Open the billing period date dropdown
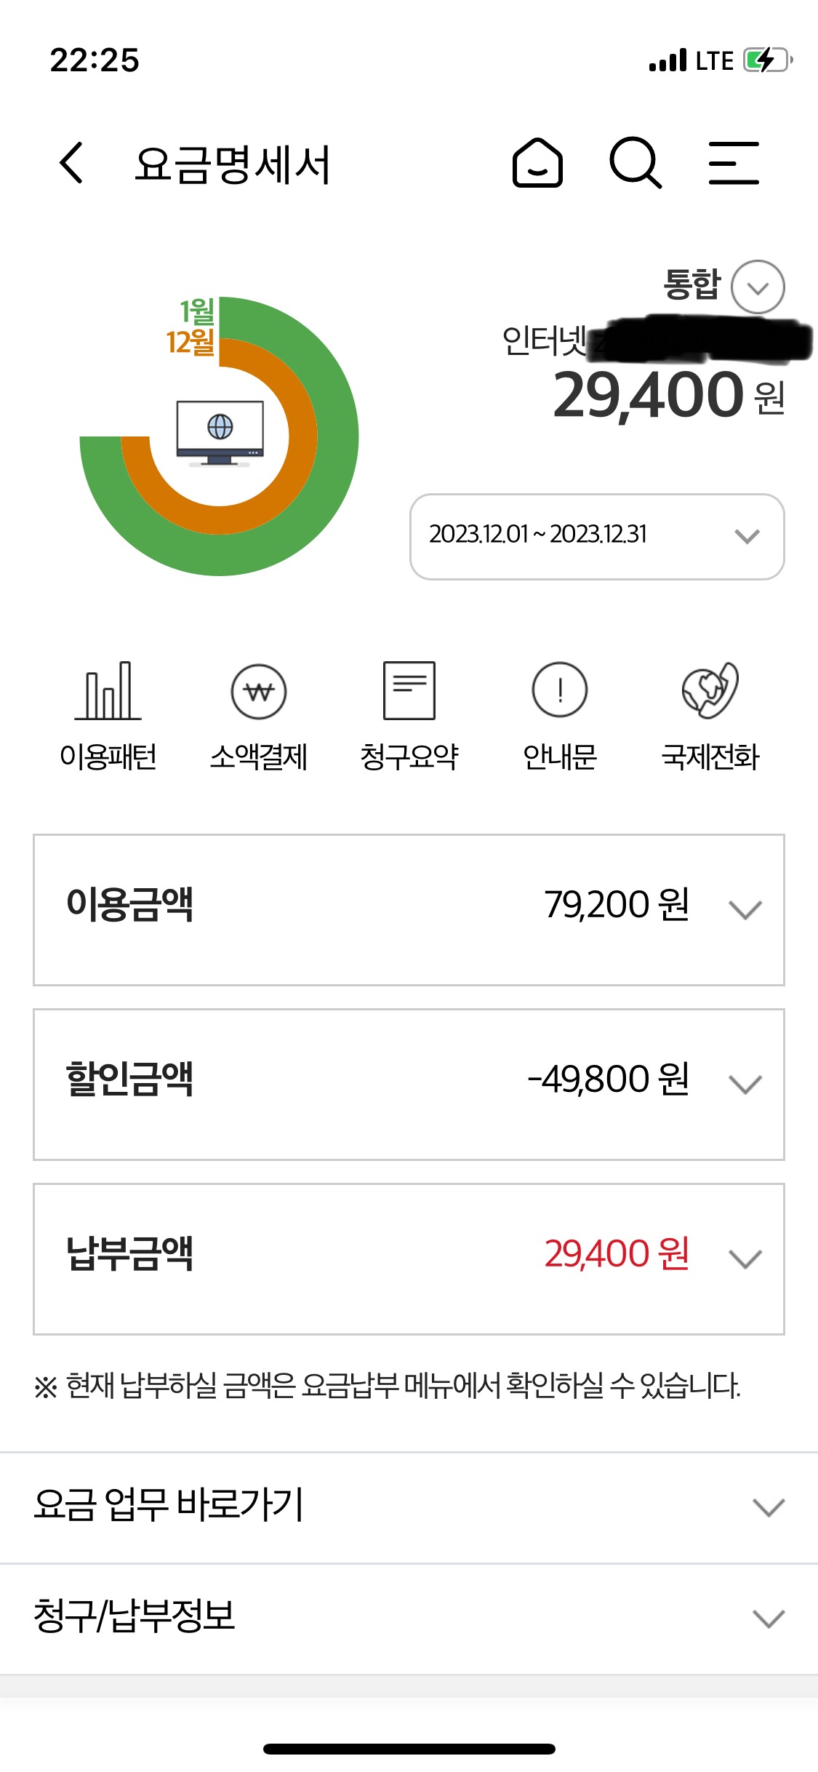 pyautogui.click(x=597, y=536)
